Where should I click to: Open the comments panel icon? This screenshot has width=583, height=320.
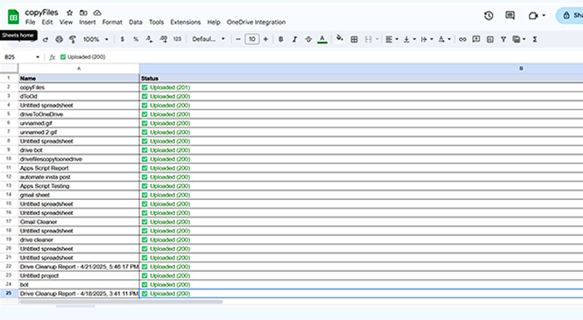510,16
